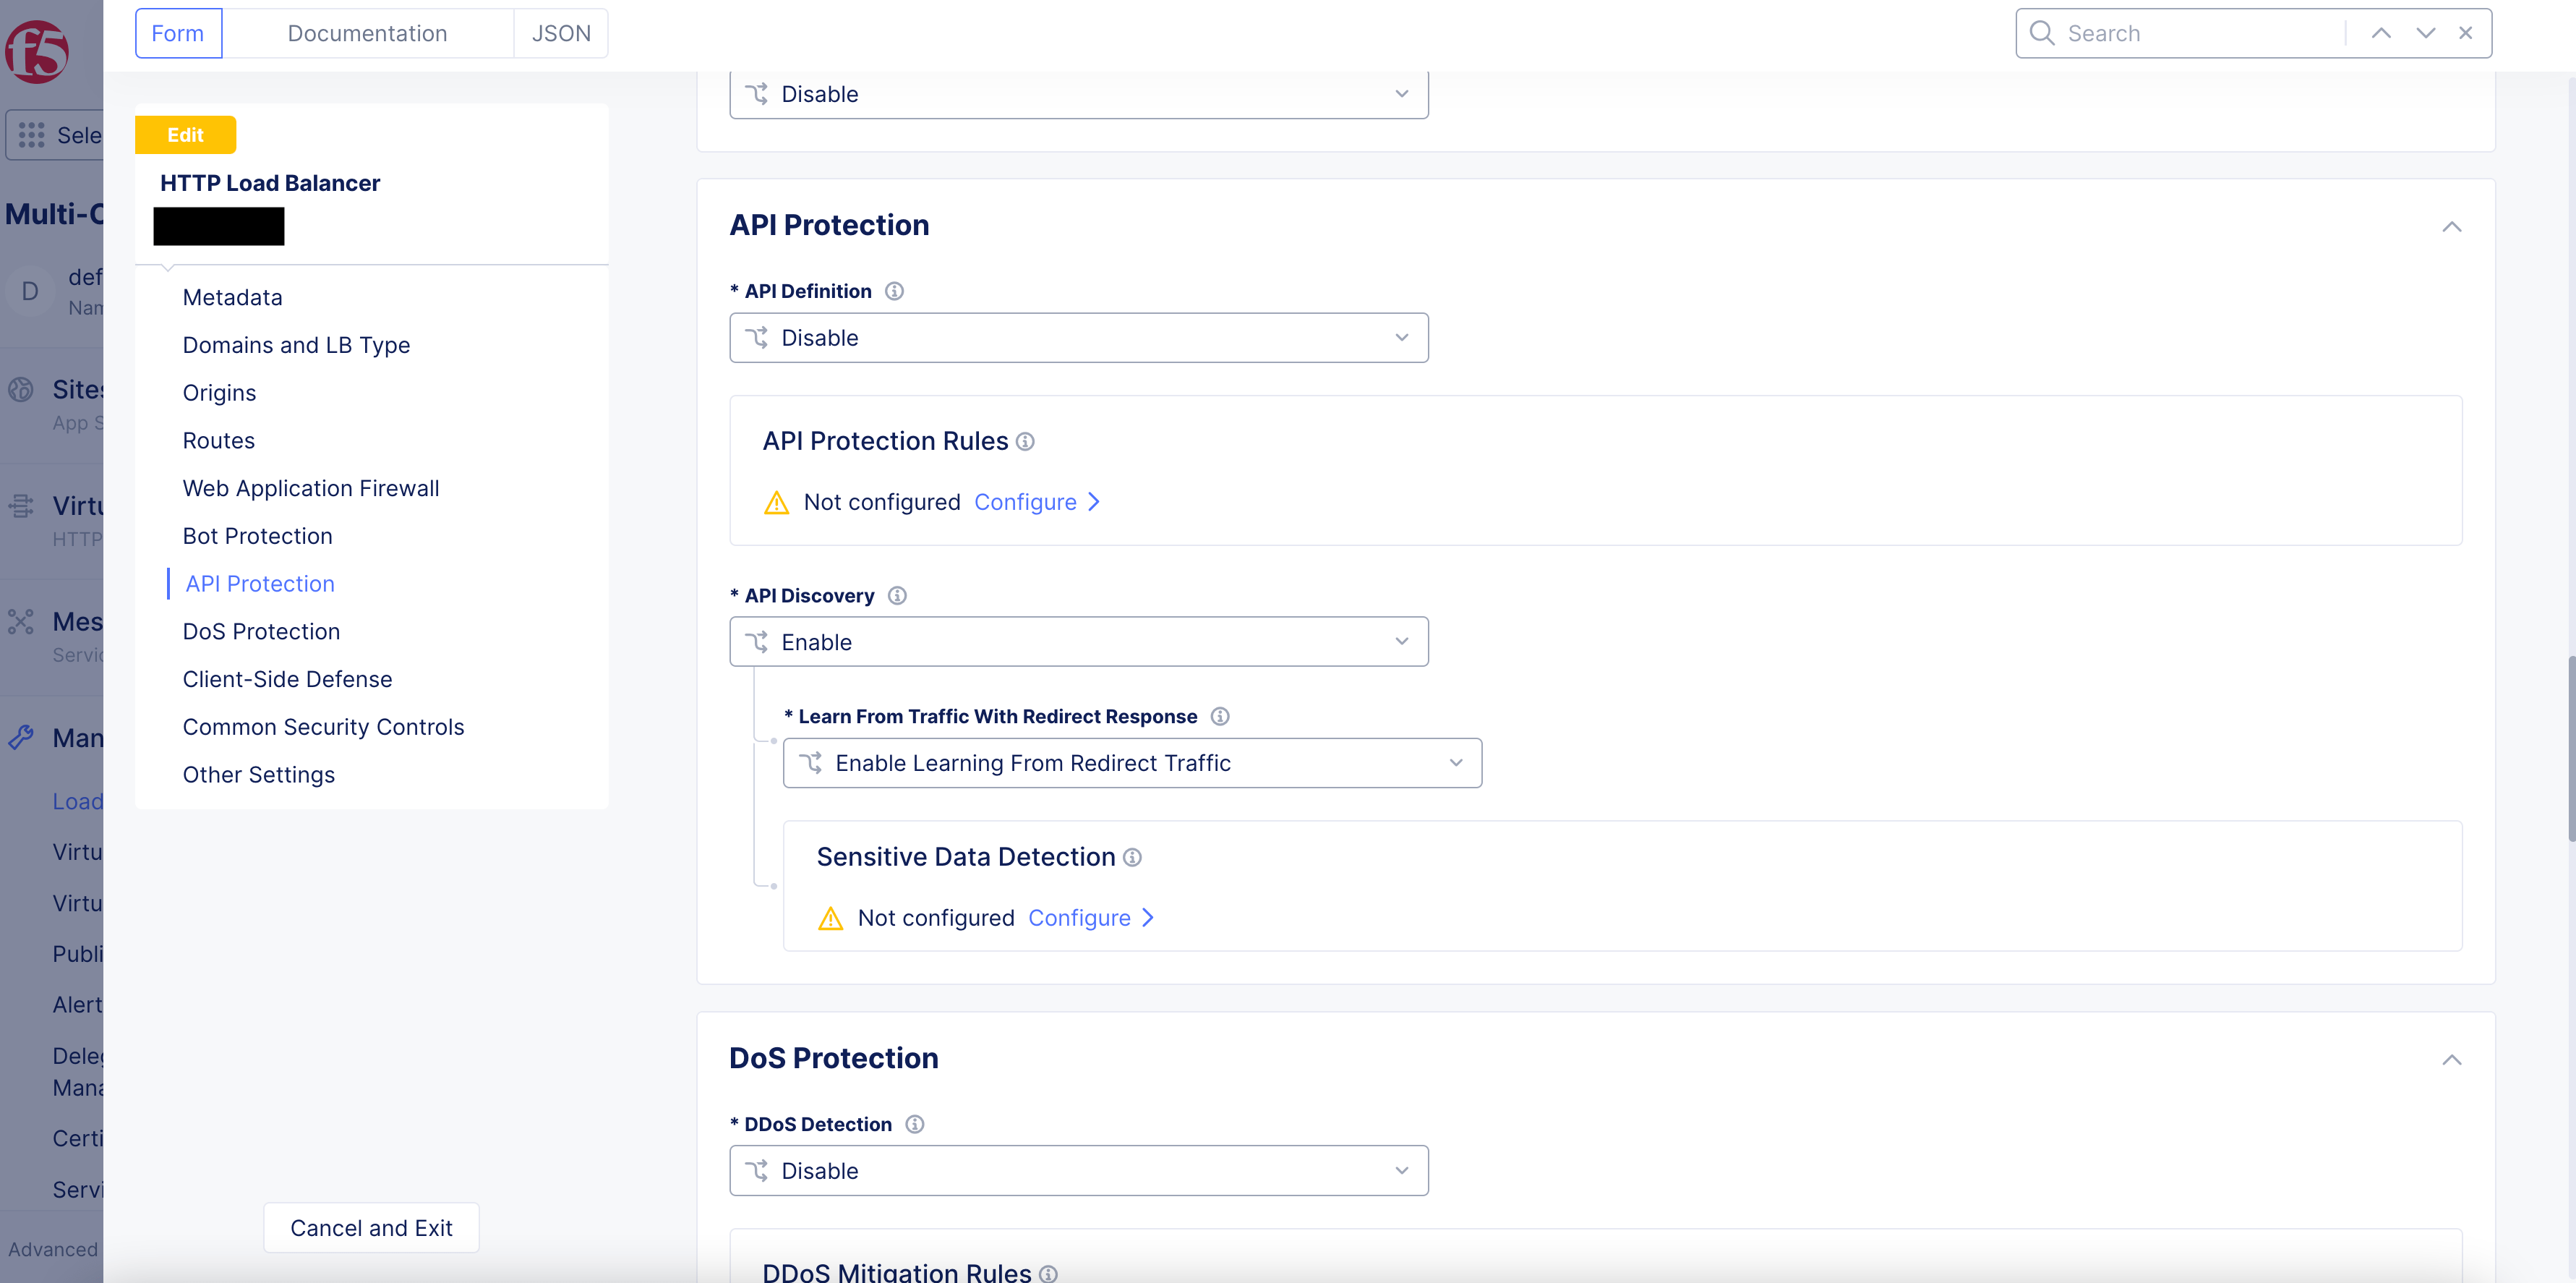Viewport: 2576px width, 1283px height.
Task: Click the DDoS Detection info icon
Action: click(914, 1124)
